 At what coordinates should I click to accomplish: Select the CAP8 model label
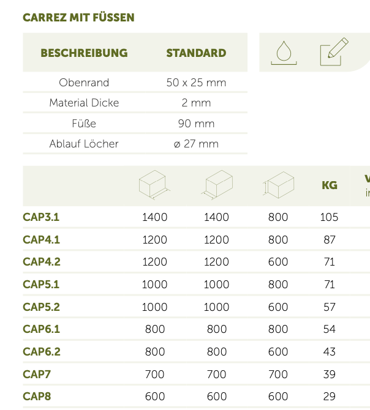pyautogui.click(x=37, y=397)
